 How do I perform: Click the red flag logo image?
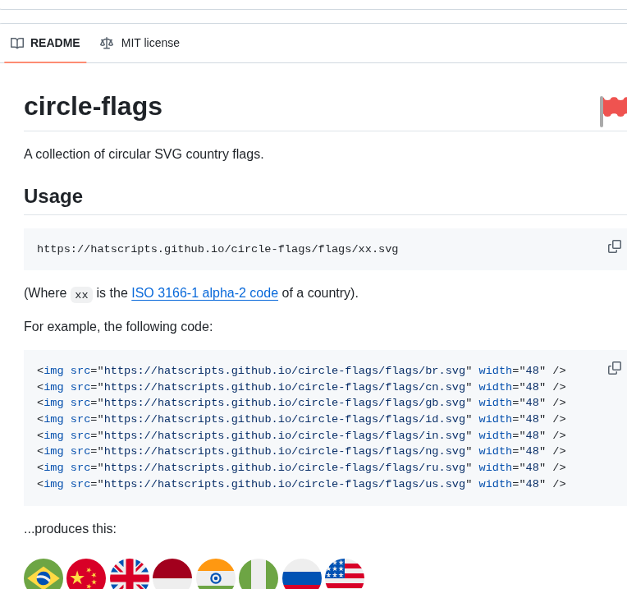tap(613, 112)
